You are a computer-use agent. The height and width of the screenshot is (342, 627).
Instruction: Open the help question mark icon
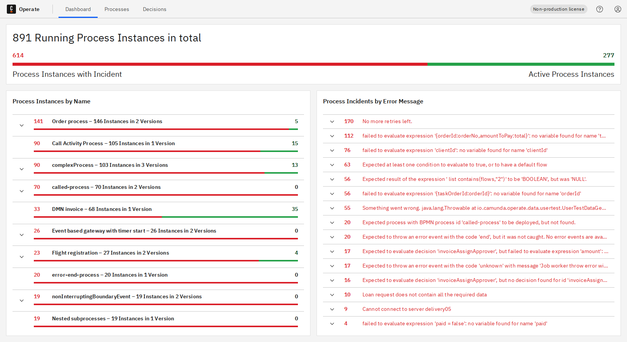pyautogui.click(x=600, y=9)
